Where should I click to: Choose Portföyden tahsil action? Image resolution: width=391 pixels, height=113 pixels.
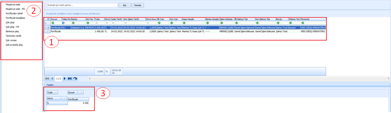tap(14, 13)
